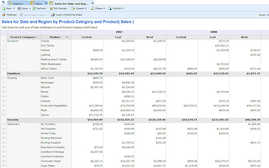Select the Furniture total row label

(x=14, y=73)
